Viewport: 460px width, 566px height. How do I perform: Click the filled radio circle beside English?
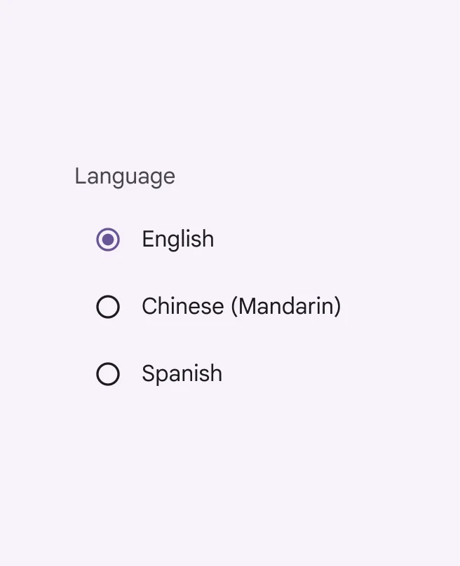pos(108,240)
